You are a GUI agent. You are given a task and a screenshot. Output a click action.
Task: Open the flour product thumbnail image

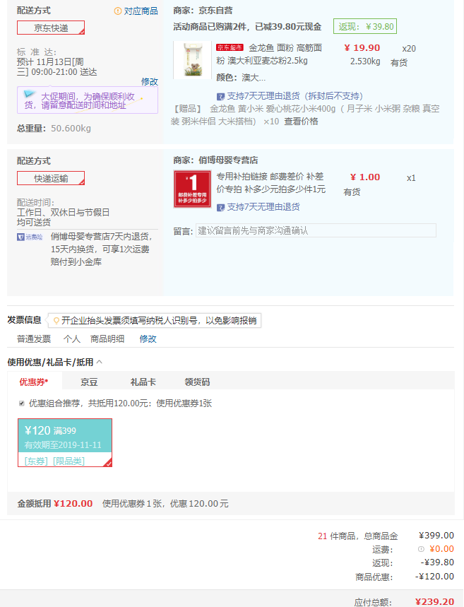[192, 60]
